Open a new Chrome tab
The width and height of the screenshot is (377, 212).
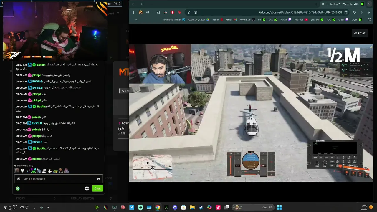[x=316, y=4]
